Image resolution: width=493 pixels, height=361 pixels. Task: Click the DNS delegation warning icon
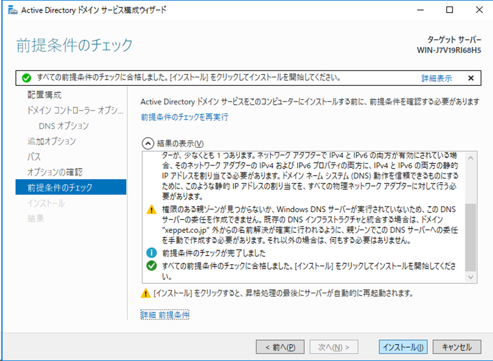152,209
